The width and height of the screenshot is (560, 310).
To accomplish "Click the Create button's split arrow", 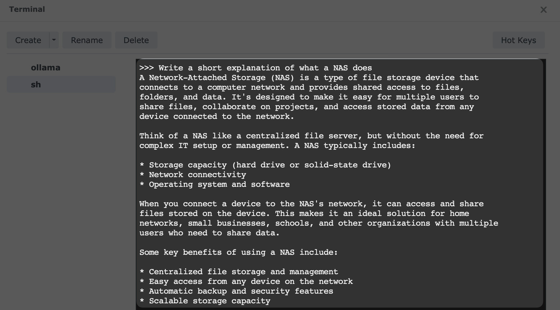I will pyautogui.click(x=53, y=40).
